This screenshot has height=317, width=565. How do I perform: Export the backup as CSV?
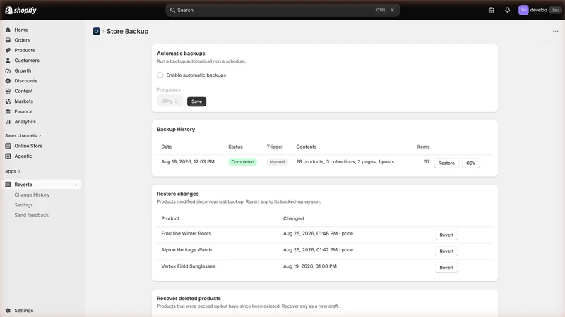tap(470, 163)
